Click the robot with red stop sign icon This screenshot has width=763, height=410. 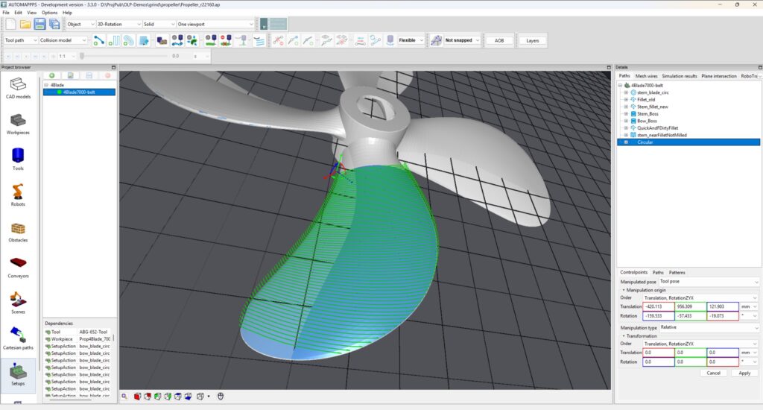tap(225, 40)
